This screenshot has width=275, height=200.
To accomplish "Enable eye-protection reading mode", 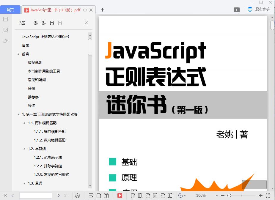I will click(x=78, y=196).
